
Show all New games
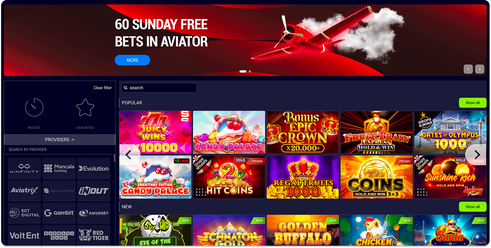pyautogui.click(x=472, y=207)
